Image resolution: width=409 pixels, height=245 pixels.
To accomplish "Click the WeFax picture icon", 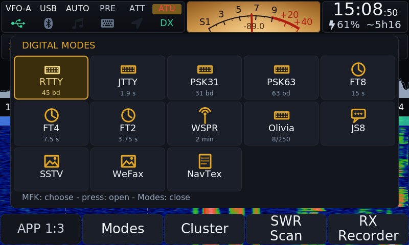I will (x=128, y=161).
